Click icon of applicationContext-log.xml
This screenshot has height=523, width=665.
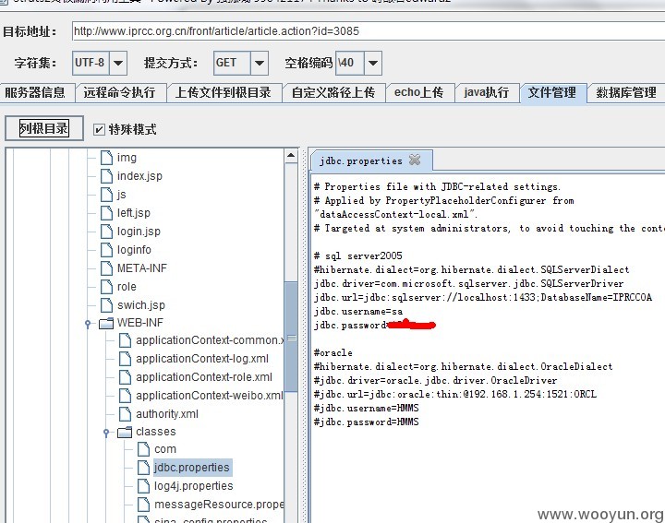click(x=125, y=359)
